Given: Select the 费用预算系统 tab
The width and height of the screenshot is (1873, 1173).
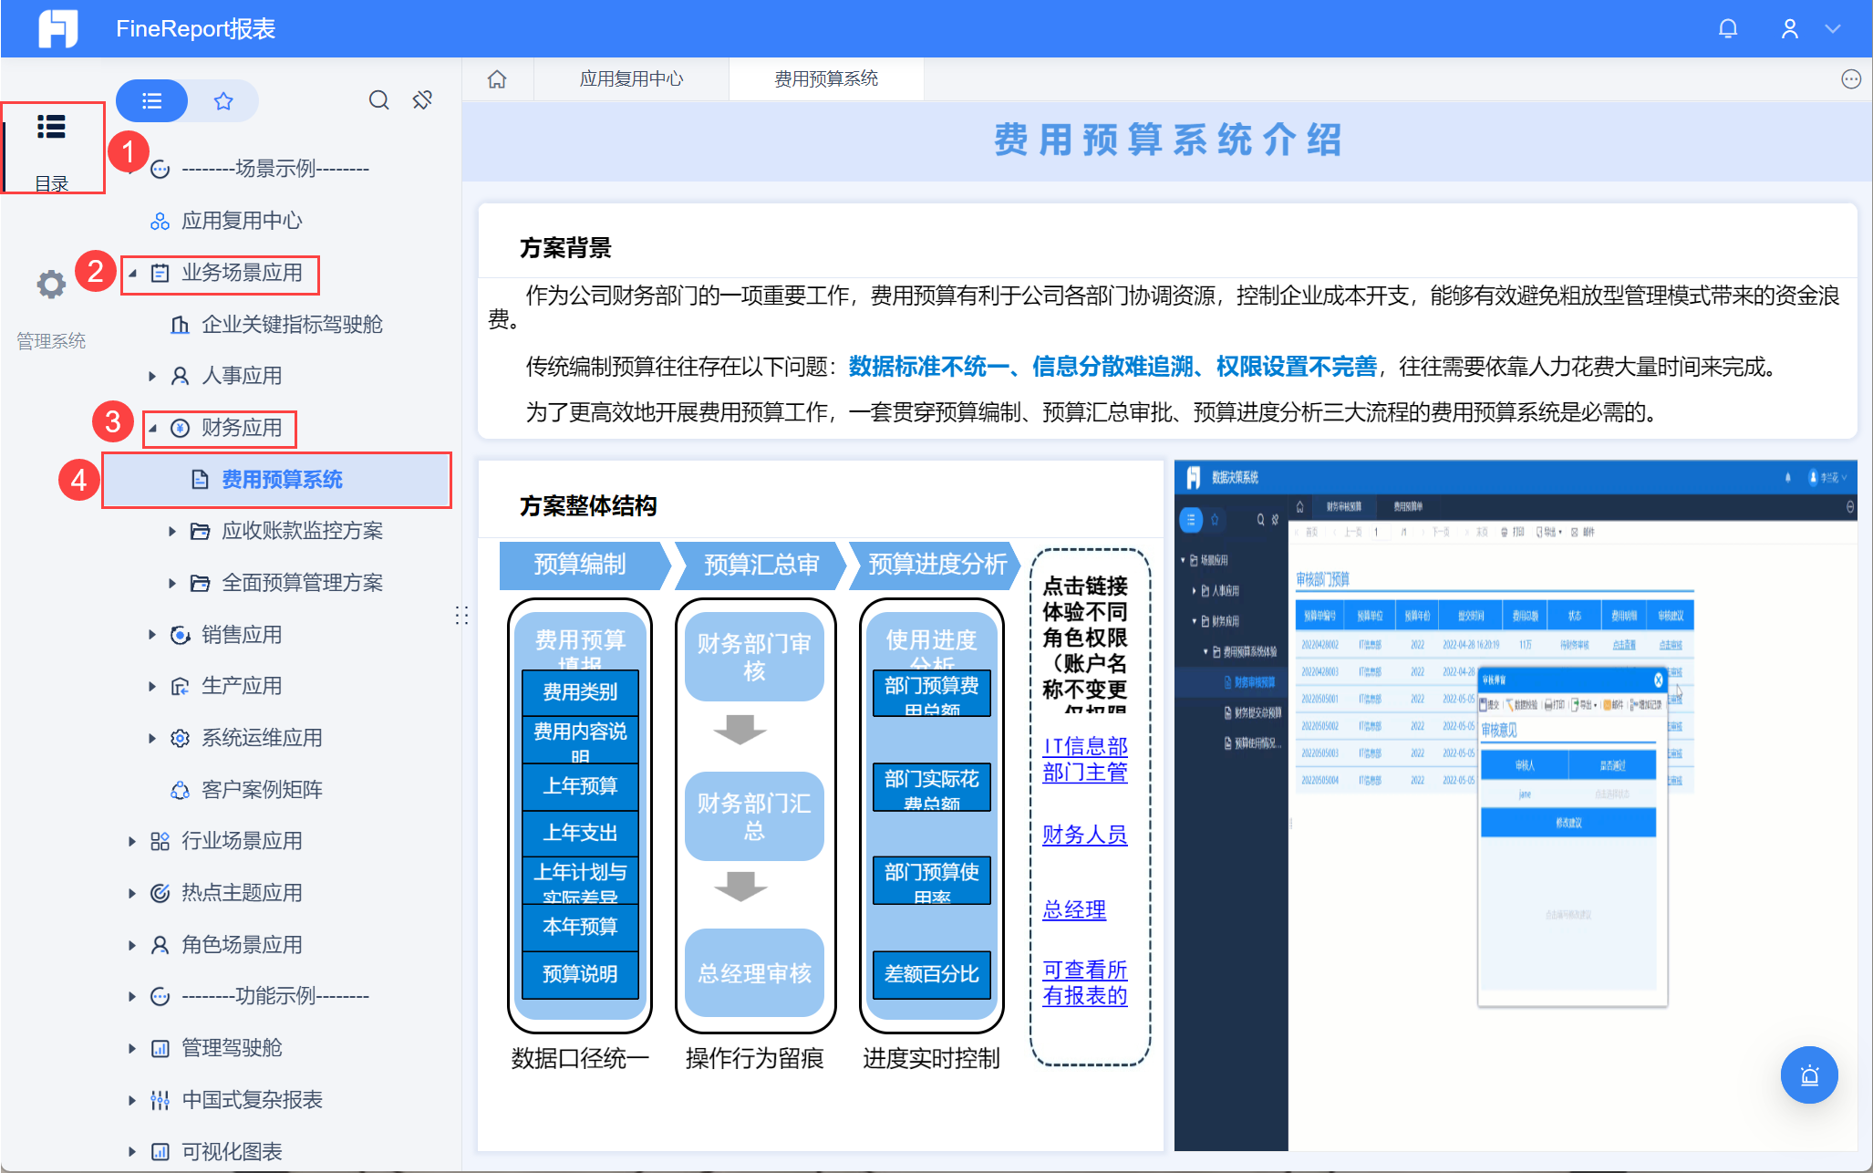Looking at the screenshot, I should [x=825, y=79].
